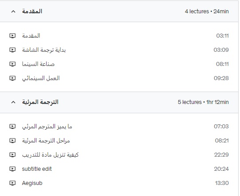Click video icon beside كيفية تنزيل مادة للتدريب

[12, 155]
